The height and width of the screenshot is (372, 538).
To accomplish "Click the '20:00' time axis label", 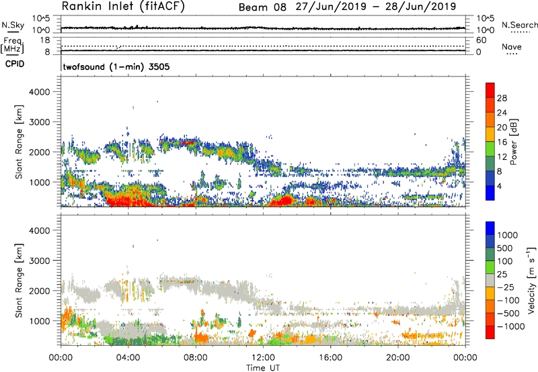I will click(x=398, y=358).
